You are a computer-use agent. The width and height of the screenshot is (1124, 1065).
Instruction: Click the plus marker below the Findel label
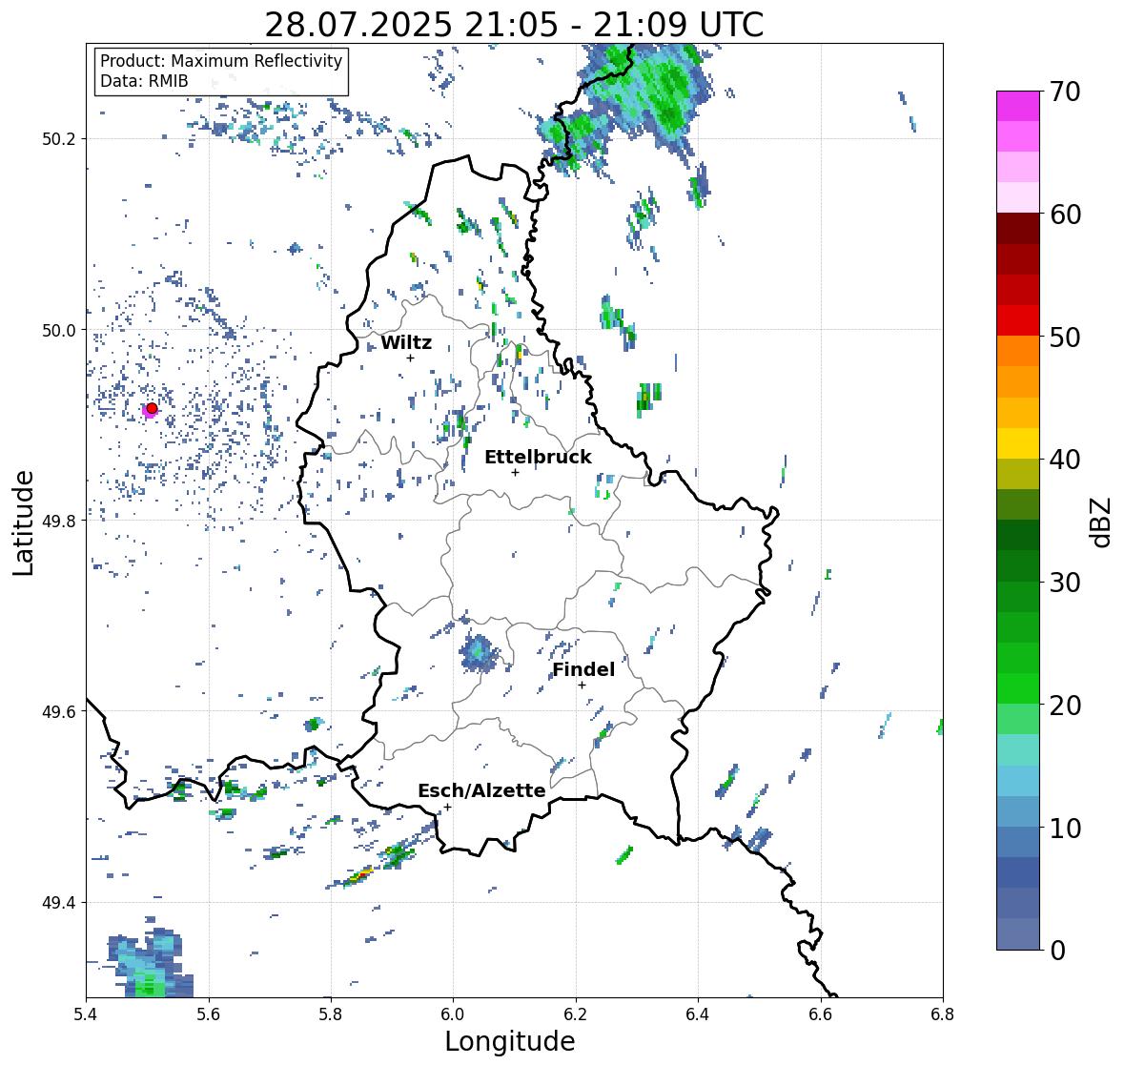point(582,686)
